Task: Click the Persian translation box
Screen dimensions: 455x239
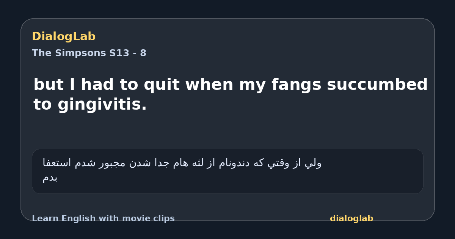Action: [227, 171]
